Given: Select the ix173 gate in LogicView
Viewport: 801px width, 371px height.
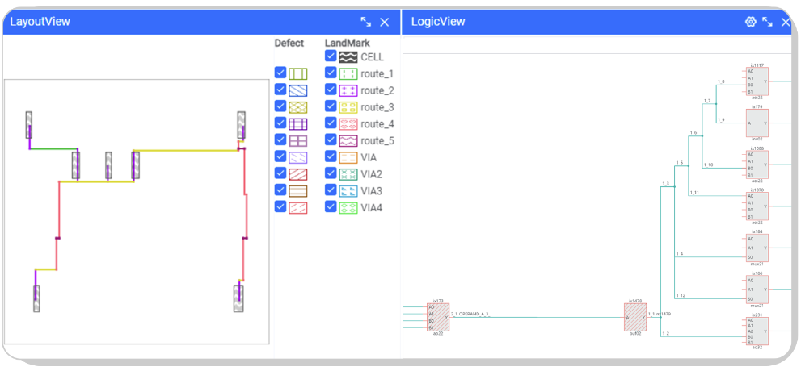Looking at the screenshot, I should point(437,317).
